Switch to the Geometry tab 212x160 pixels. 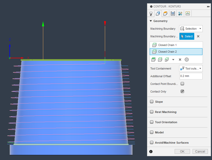[158, 14]
